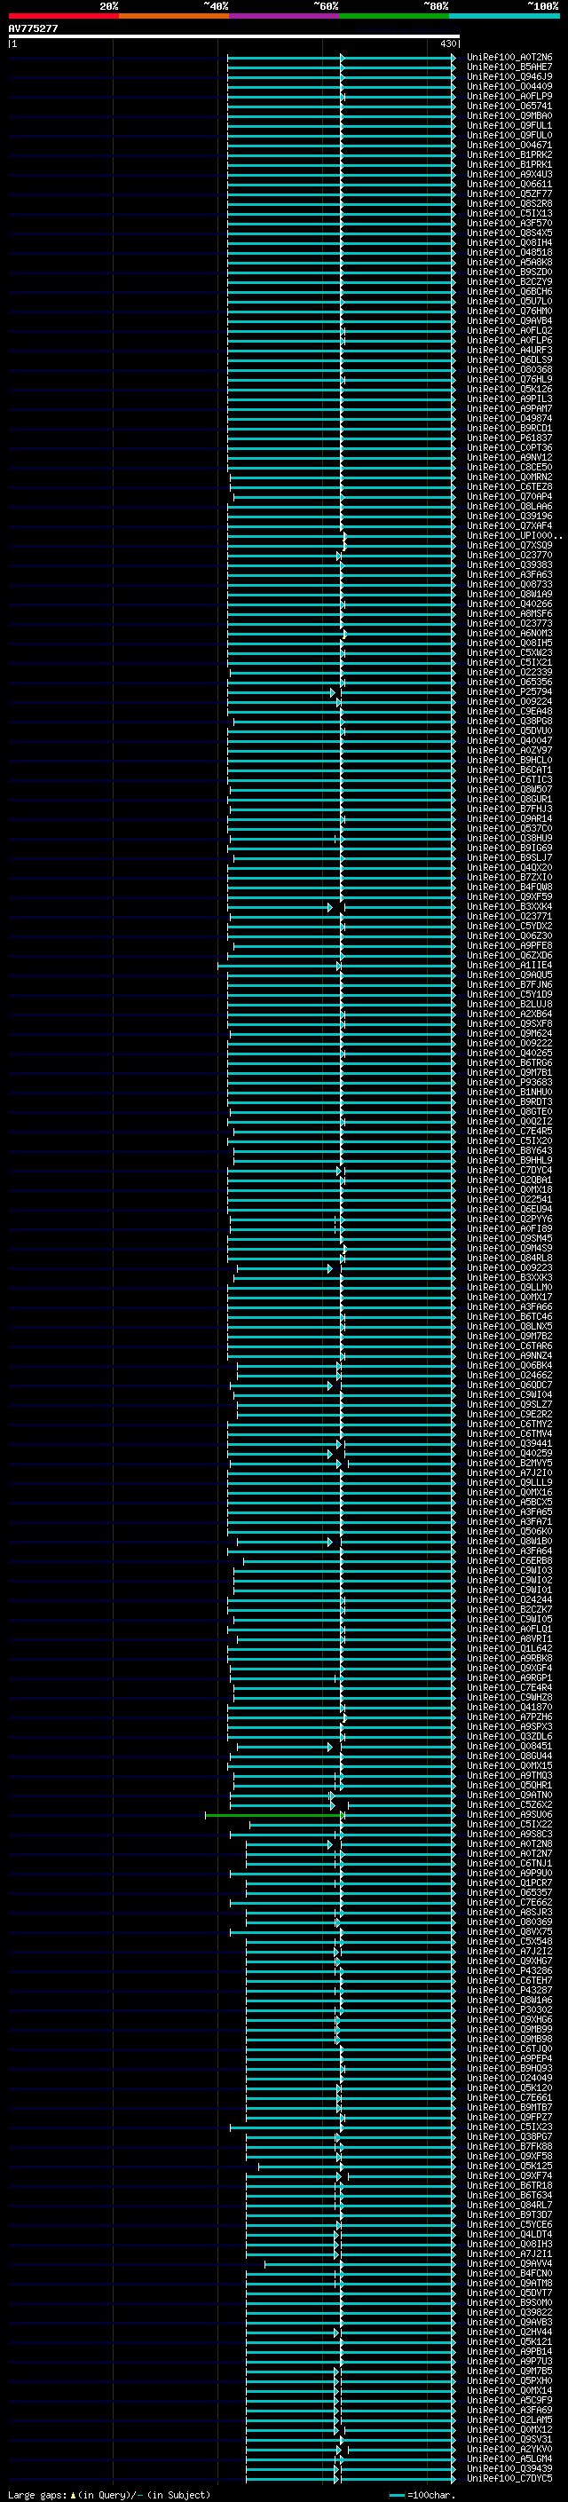Select label UniRef100_Q9XF74
The width and height of the screenshot is (568, 2502).
point(509,2175)
